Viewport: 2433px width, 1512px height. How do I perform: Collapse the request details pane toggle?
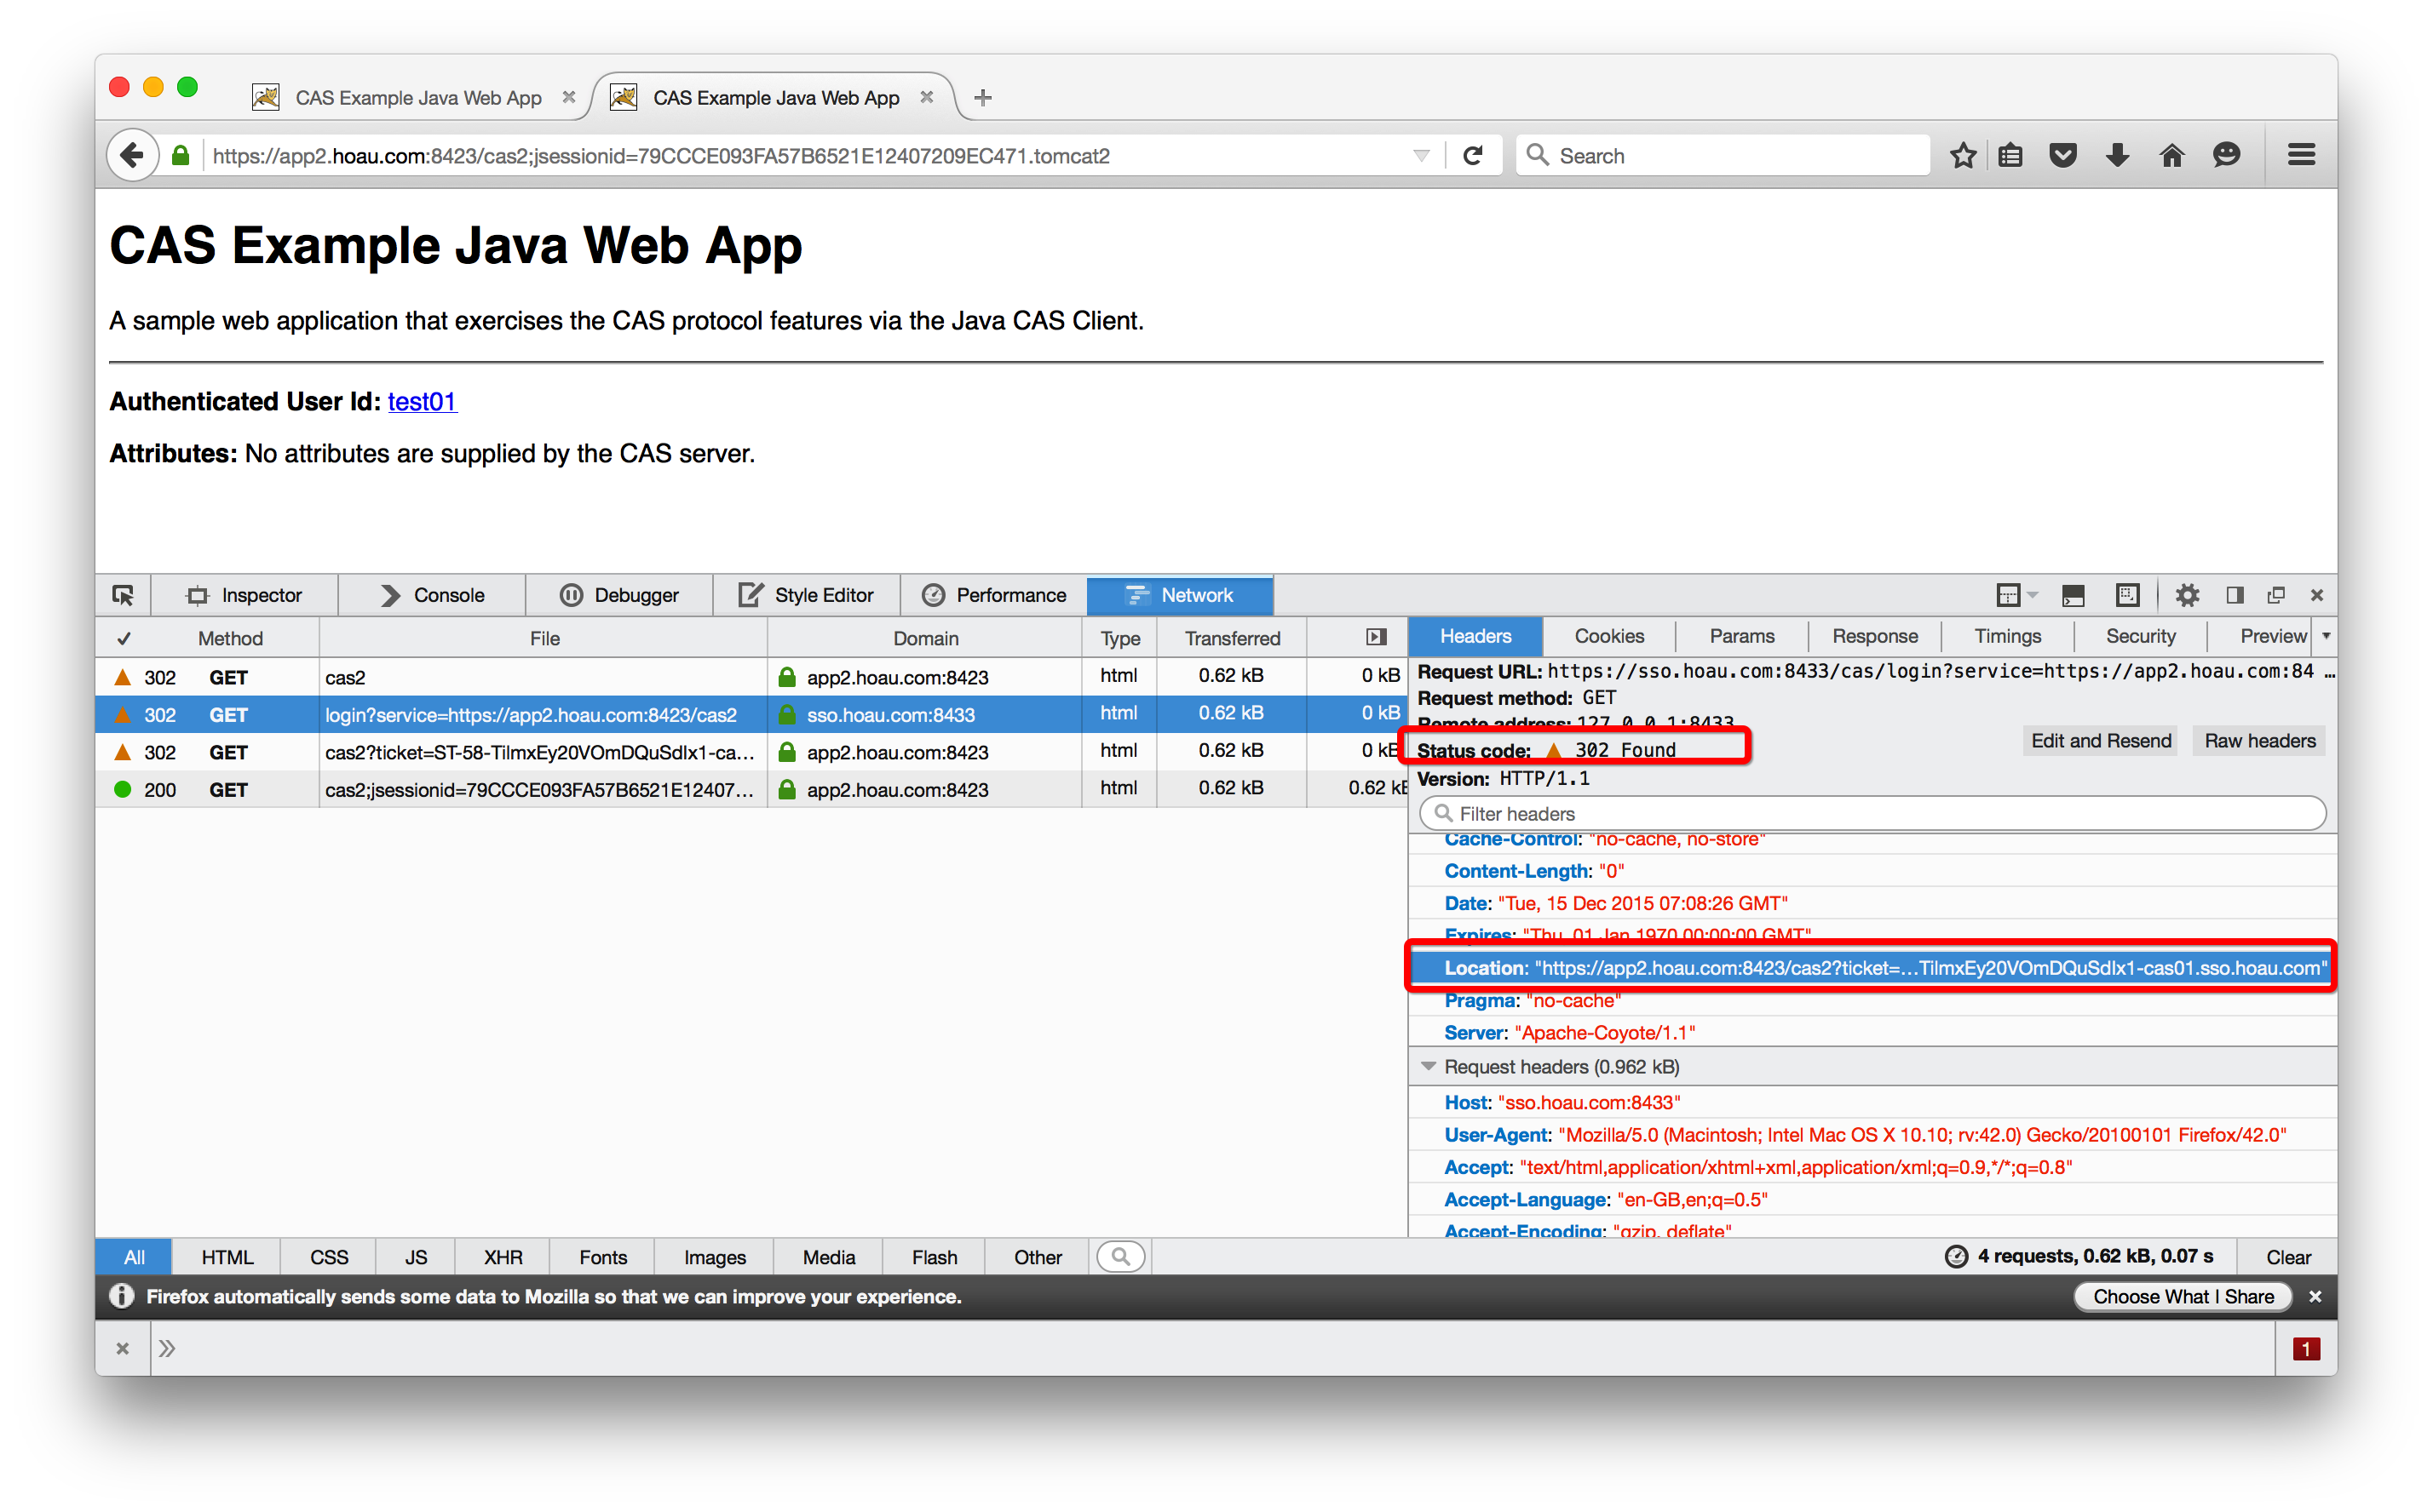pyautogui.click(x=1377, y=637)
